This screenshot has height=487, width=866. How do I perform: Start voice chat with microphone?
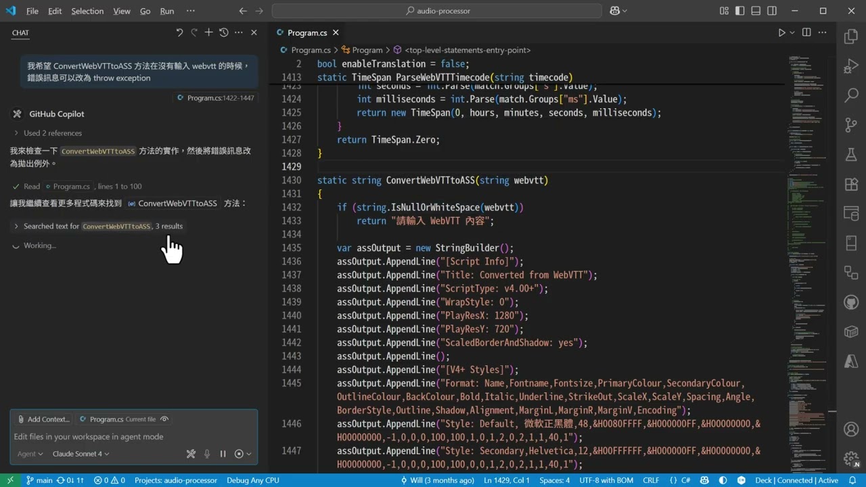(x=207, y=454)
